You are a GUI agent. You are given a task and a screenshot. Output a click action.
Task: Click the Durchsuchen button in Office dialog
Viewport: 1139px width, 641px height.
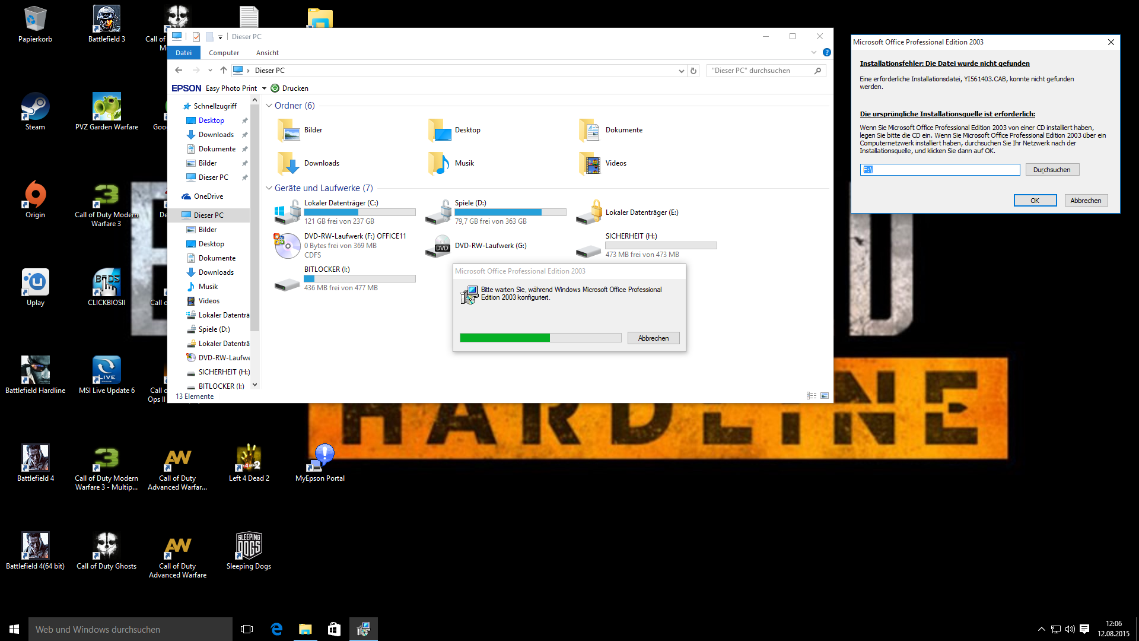(x=1051, y=170)
